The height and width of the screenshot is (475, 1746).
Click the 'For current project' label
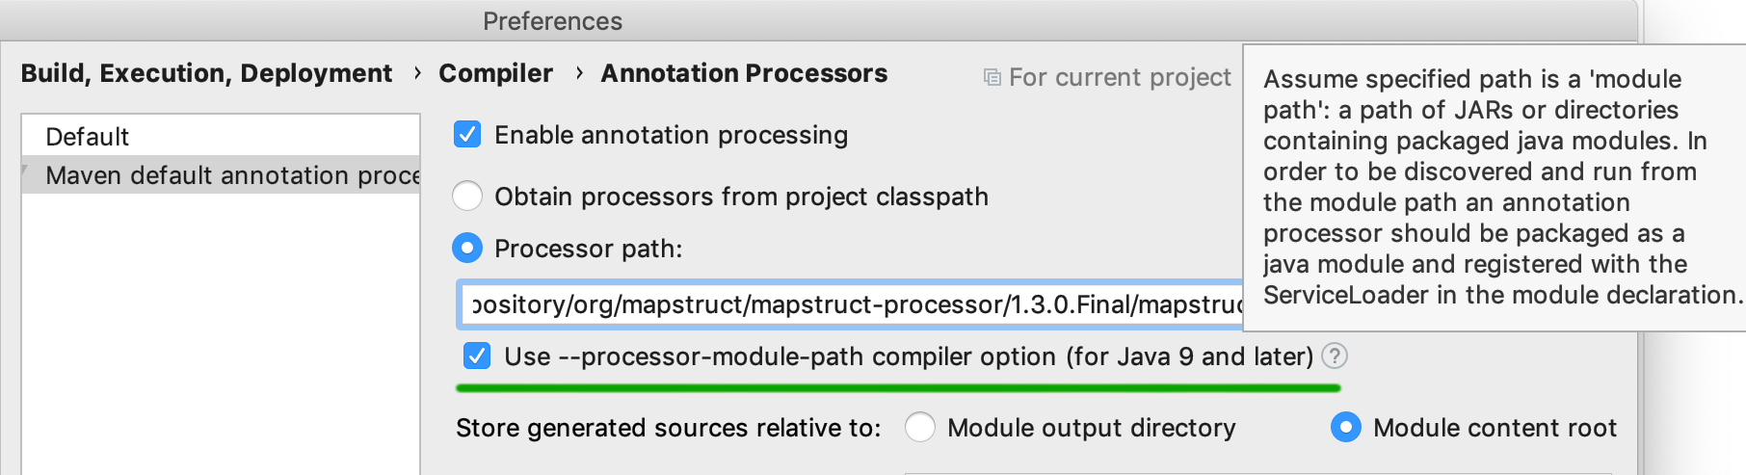tap(1120, 77)
